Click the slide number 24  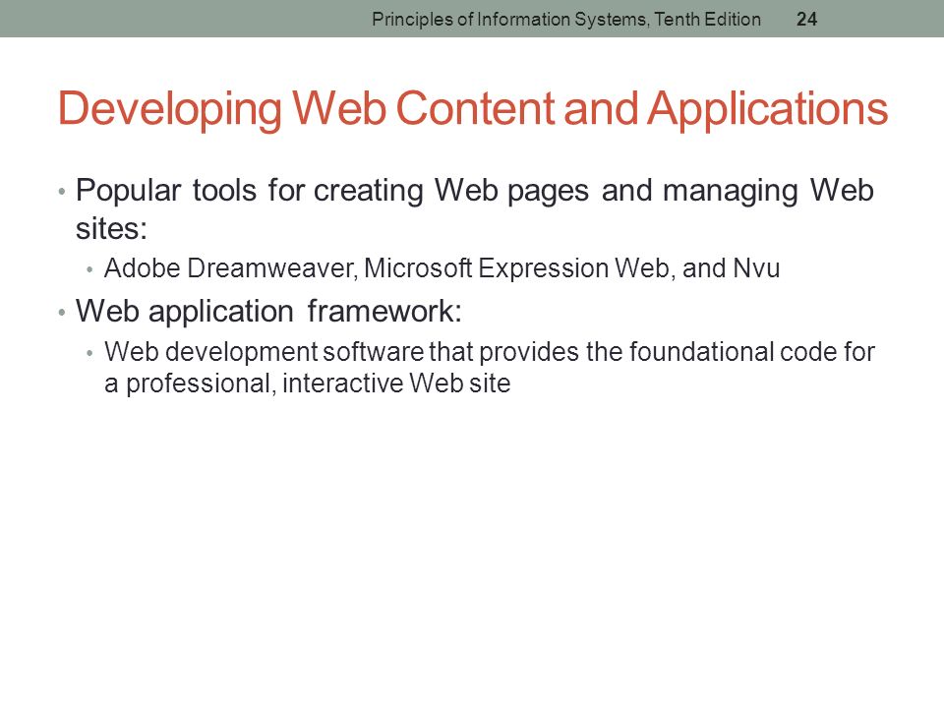pyautogui.click(x=806, y=20)
